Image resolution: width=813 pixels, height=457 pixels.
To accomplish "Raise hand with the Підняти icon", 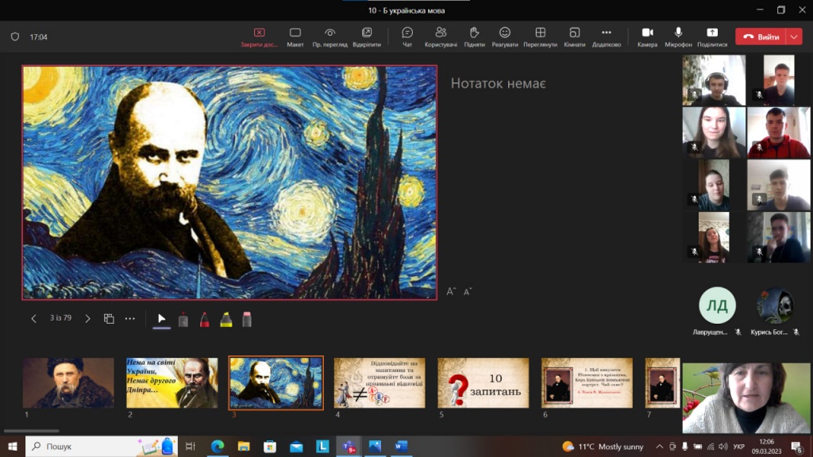I will [475, 36].
